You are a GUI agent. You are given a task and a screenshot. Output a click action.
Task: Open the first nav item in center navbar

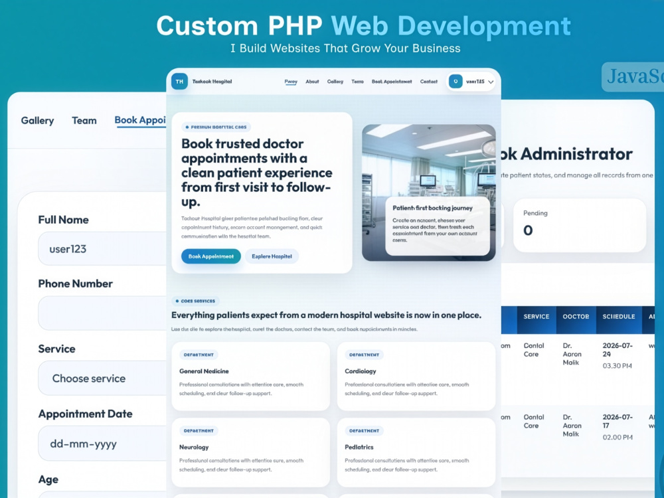[x=291, y=81]
